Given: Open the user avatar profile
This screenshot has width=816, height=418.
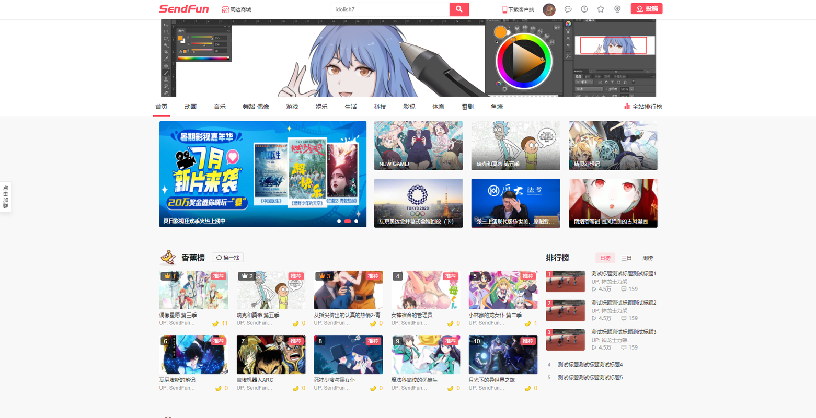Looking at the screenshot, I should [x=549, y=9].
